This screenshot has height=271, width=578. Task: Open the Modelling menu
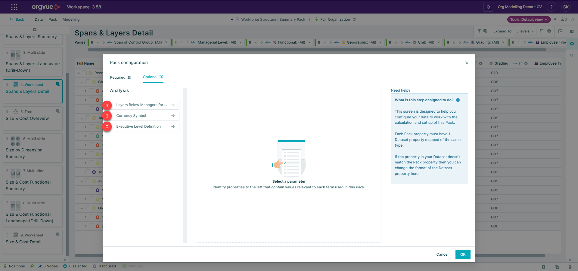pyautogui.click(x=71, y=20)
